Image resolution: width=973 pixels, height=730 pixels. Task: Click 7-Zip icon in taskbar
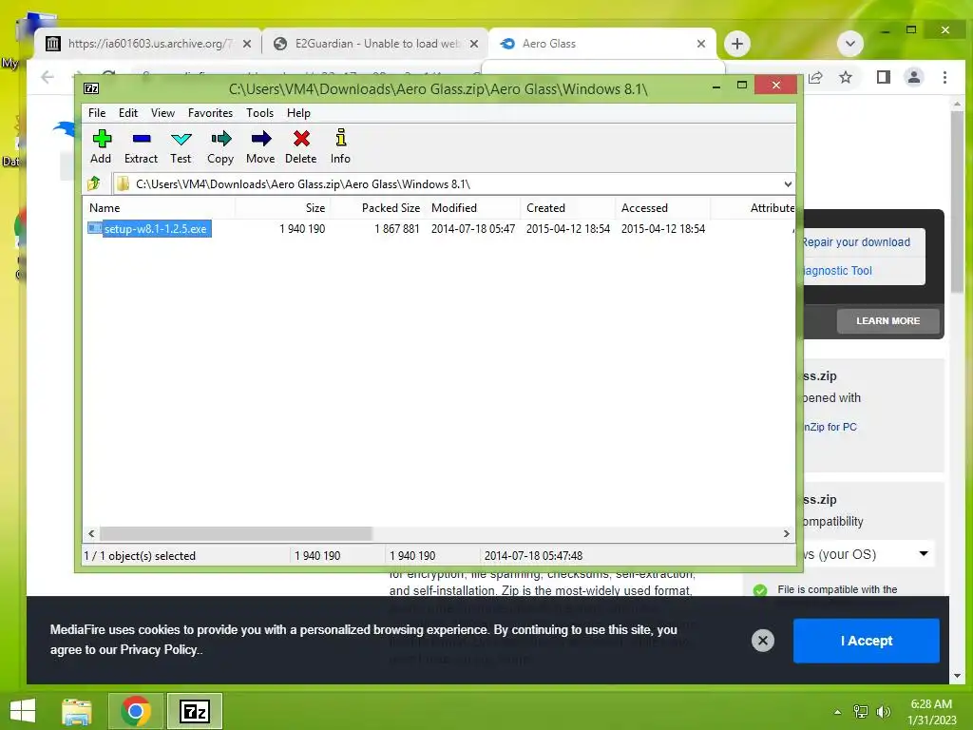click(x=194, y=711)
